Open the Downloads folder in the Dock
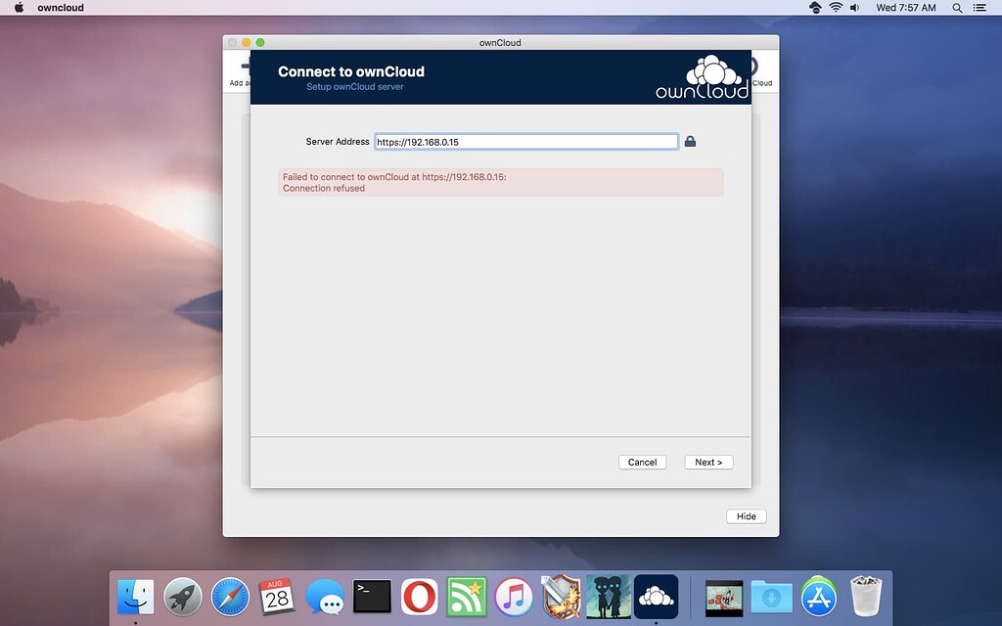This screenshot has width=1002, height=626. (771, 598)
